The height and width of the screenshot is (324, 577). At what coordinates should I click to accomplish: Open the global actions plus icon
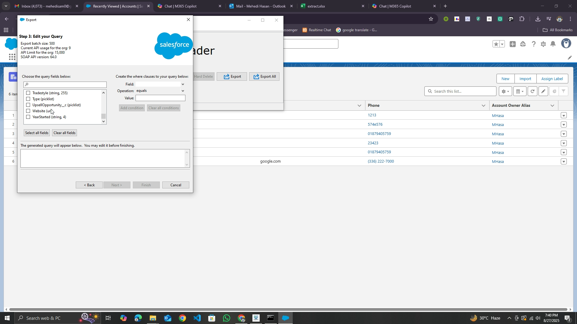click(513, 44)
